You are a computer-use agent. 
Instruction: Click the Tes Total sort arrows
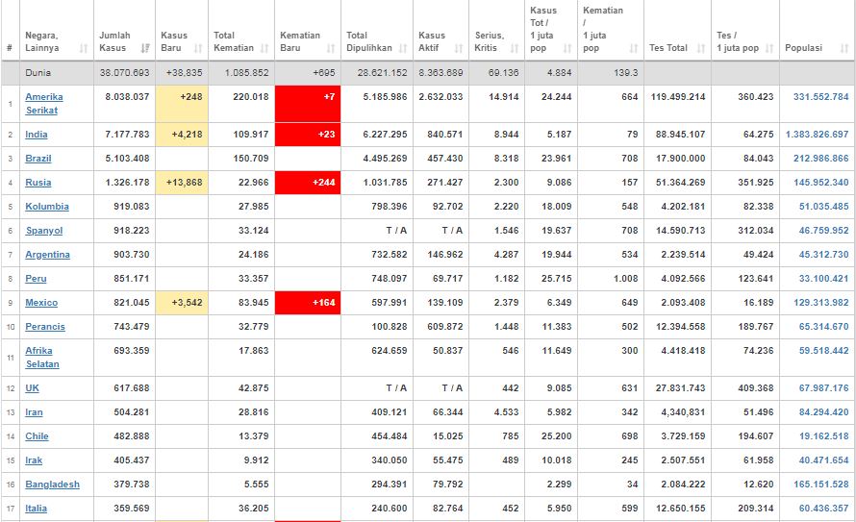[x=701, y=48]
